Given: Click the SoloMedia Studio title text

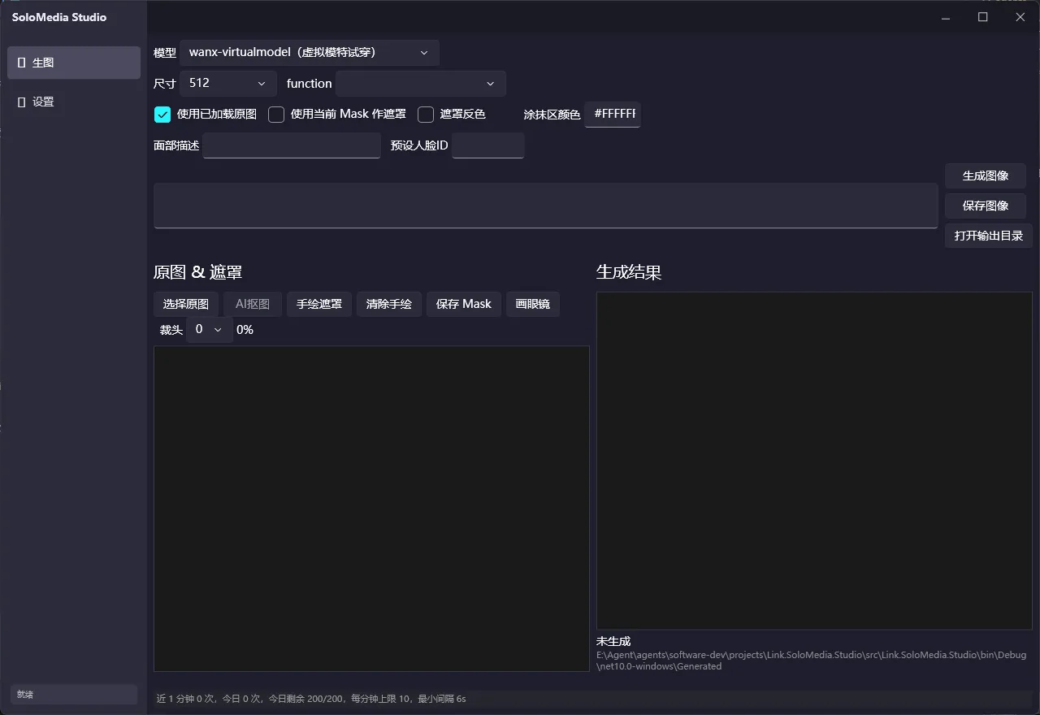Looking at the screenshot, I should point(59,17).
